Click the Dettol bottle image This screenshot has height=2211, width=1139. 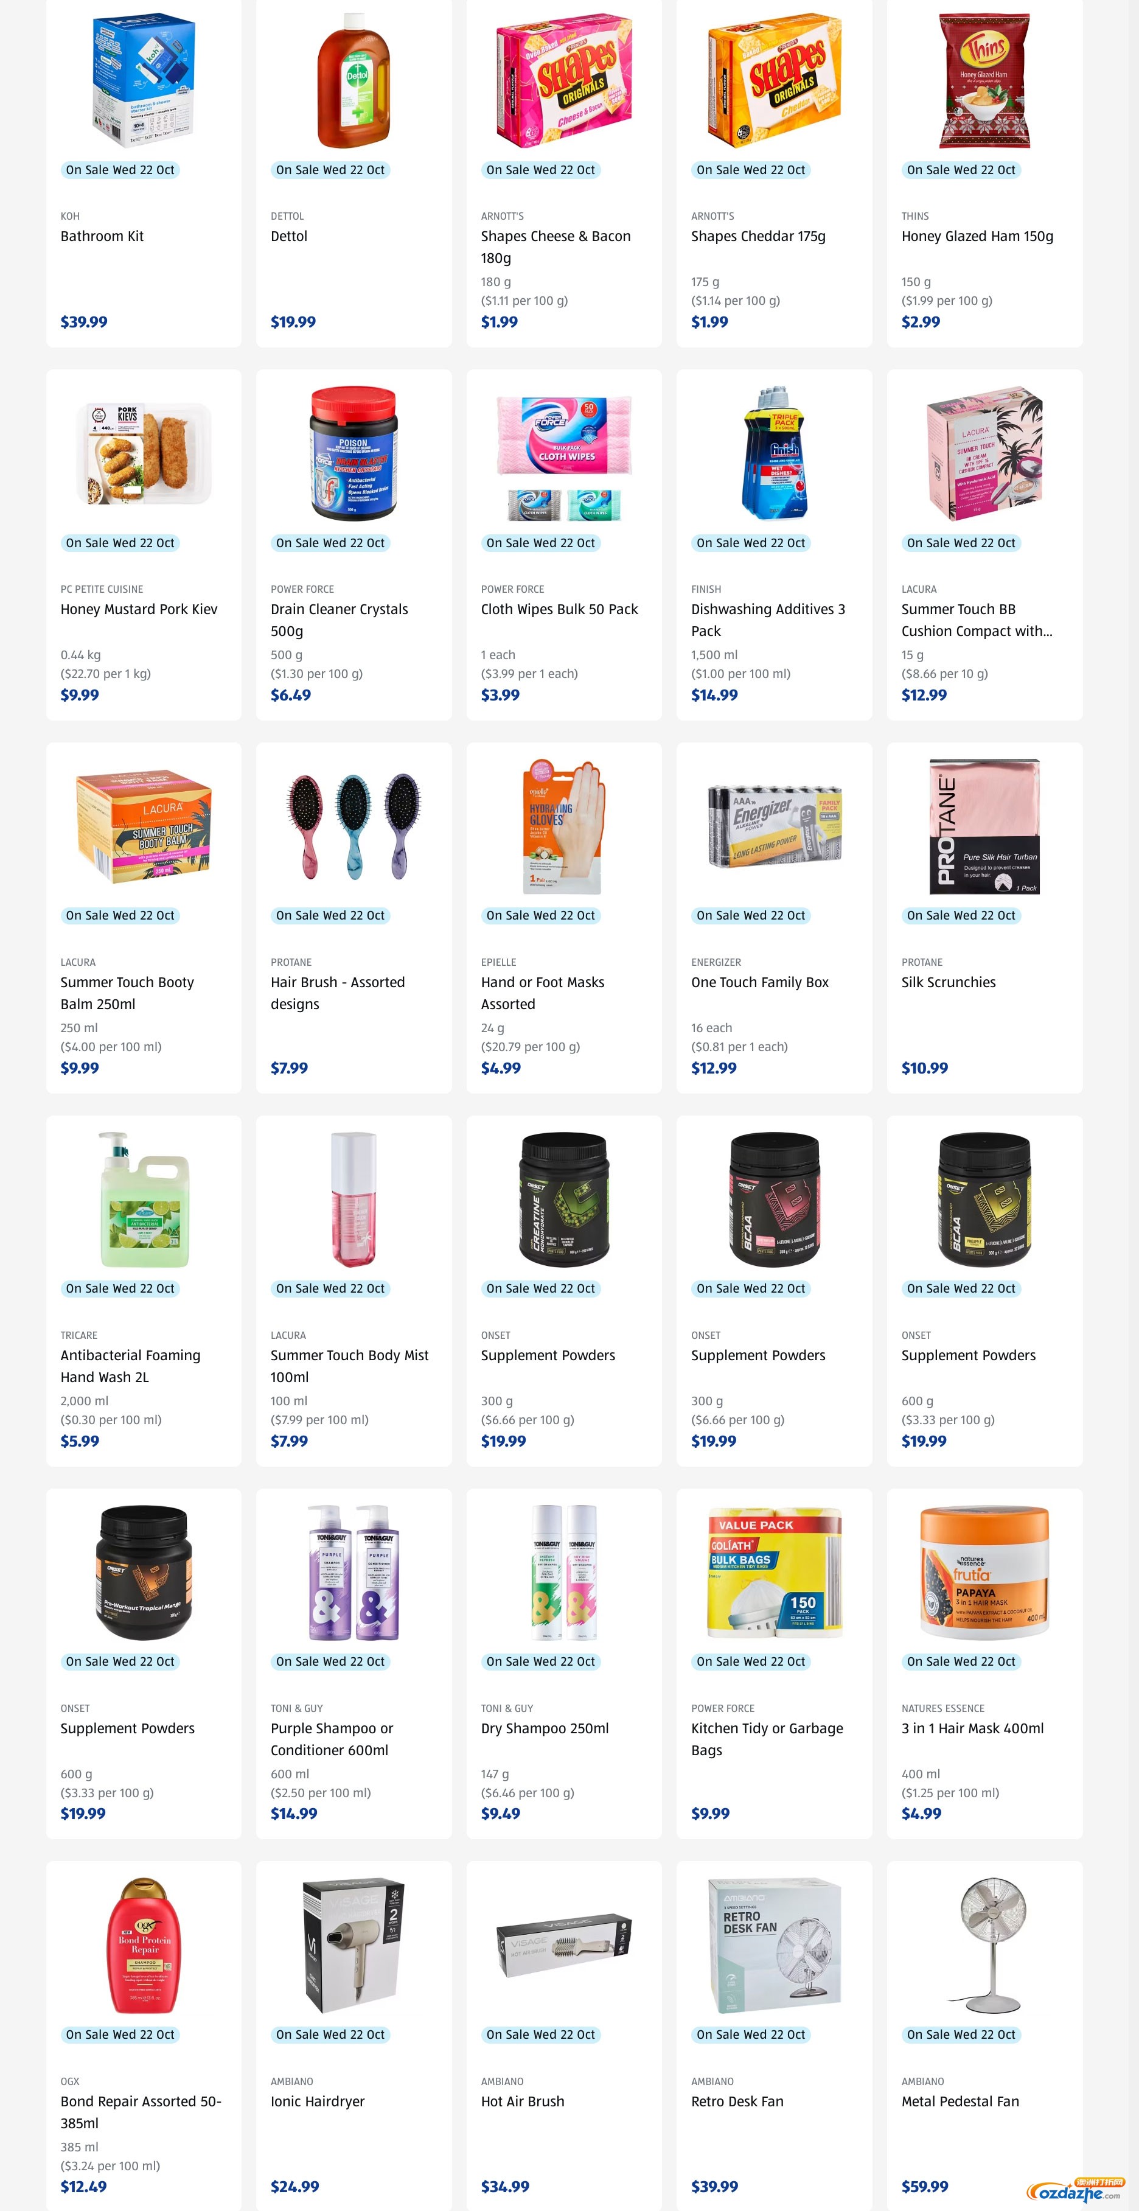(354, 81)
